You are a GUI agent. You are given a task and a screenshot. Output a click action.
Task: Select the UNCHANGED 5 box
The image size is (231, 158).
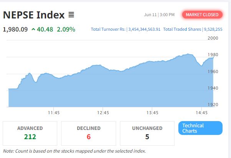point(147,133)
